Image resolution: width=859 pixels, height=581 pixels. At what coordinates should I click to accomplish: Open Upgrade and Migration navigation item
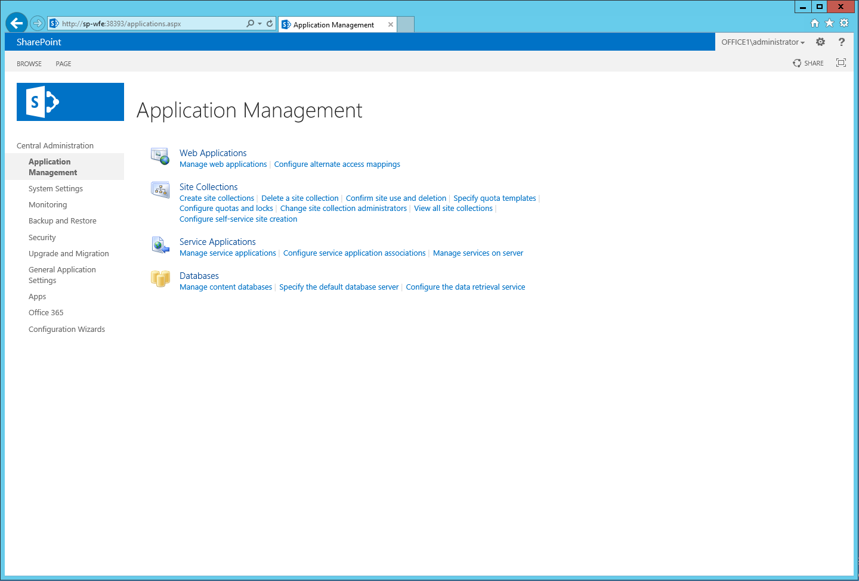coord(69,253)
